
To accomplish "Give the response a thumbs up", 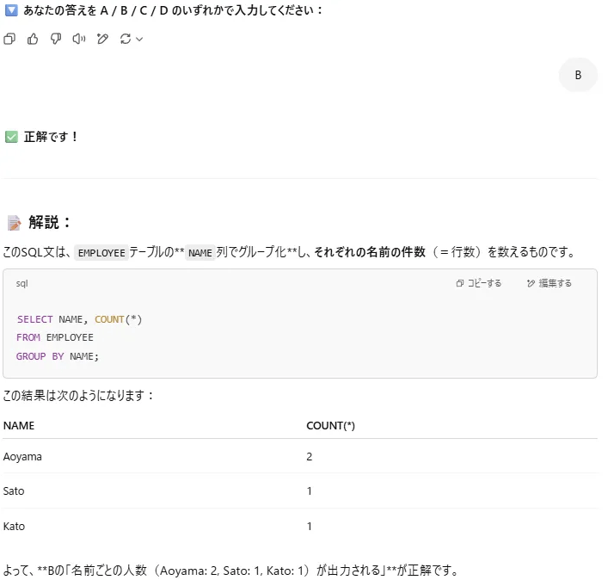I will [33, 39].
